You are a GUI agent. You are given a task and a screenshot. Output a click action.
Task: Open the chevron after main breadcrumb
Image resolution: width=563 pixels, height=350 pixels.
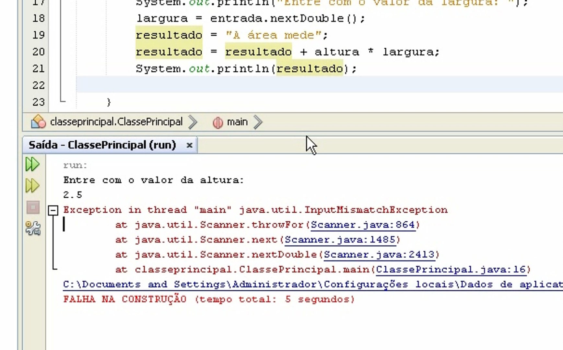click(x=258, y=122)
